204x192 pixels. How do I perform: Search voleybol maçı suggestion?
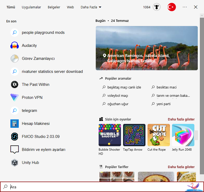coord(115,96)
